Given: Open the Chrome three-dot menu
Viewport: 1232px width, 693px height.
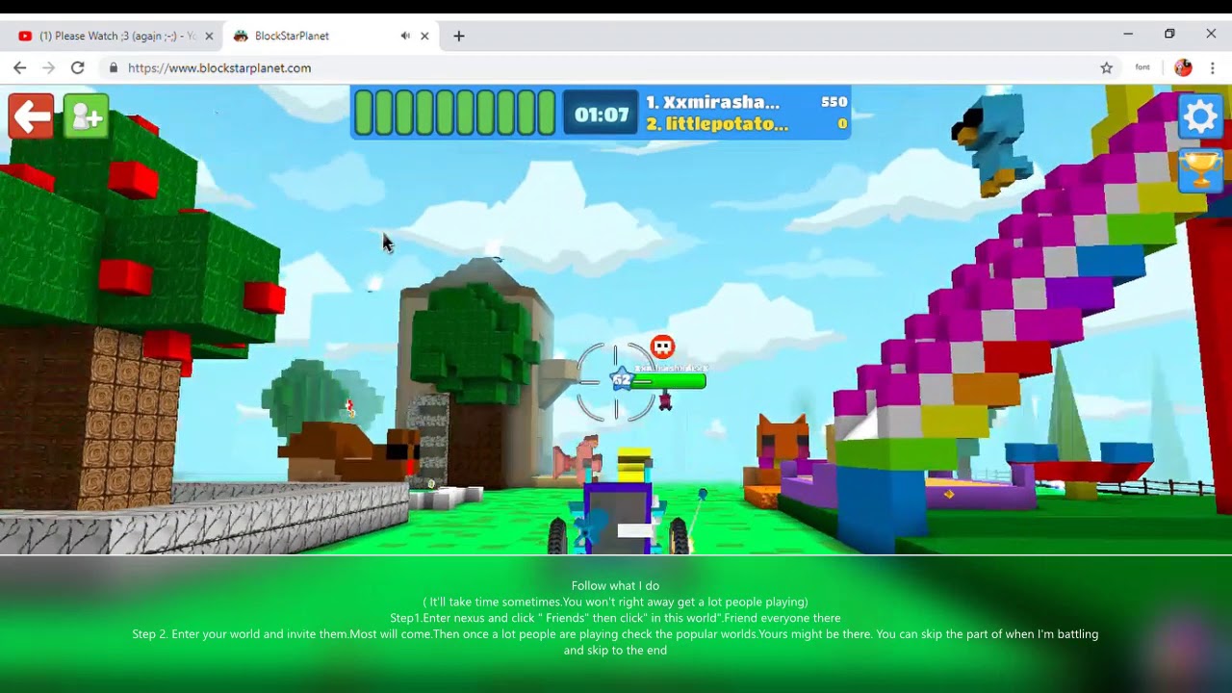Looking at the screenshot, I should coord(1213,67).
